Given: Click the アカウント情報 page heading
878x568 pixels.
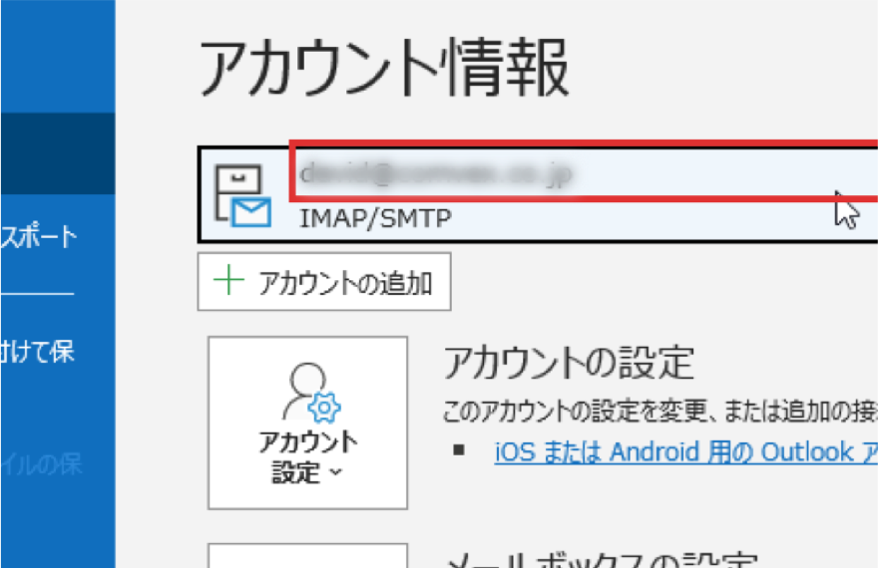Looking at the screenshot, I should (384, 70).
